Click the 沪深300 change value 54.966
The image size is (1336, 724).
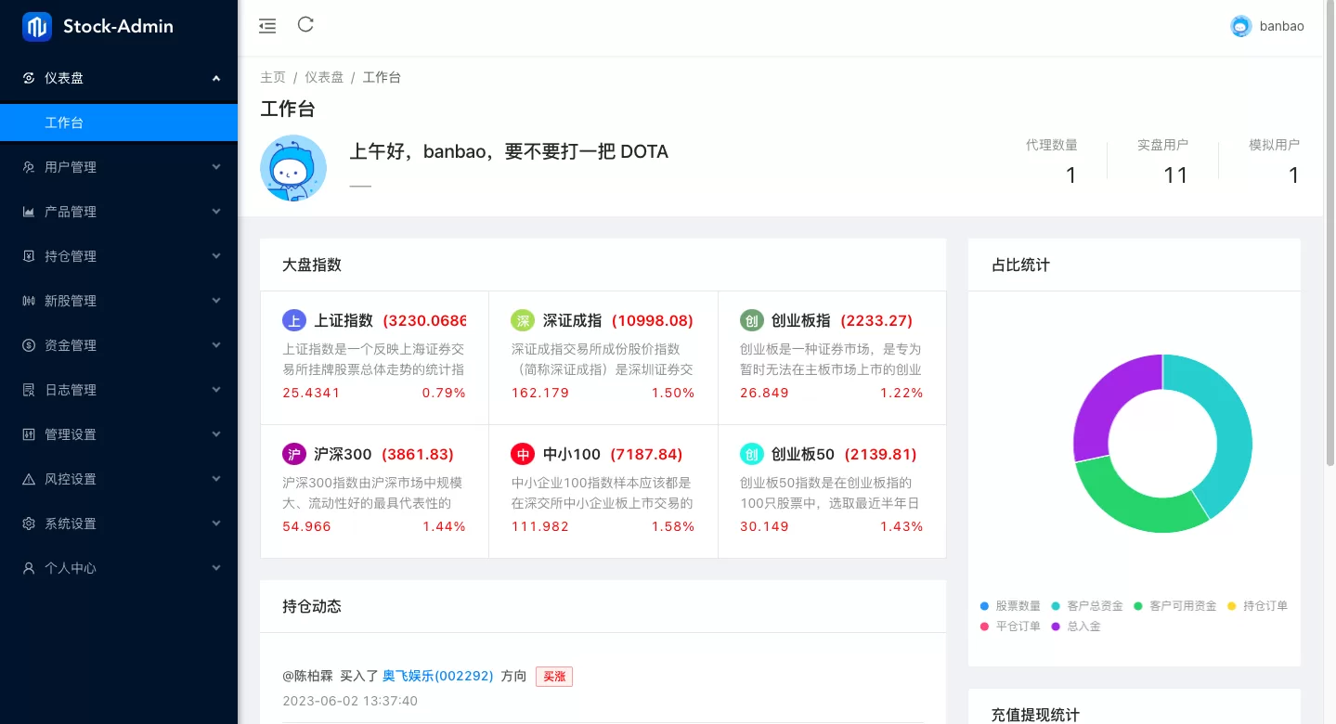click(306, 526)
